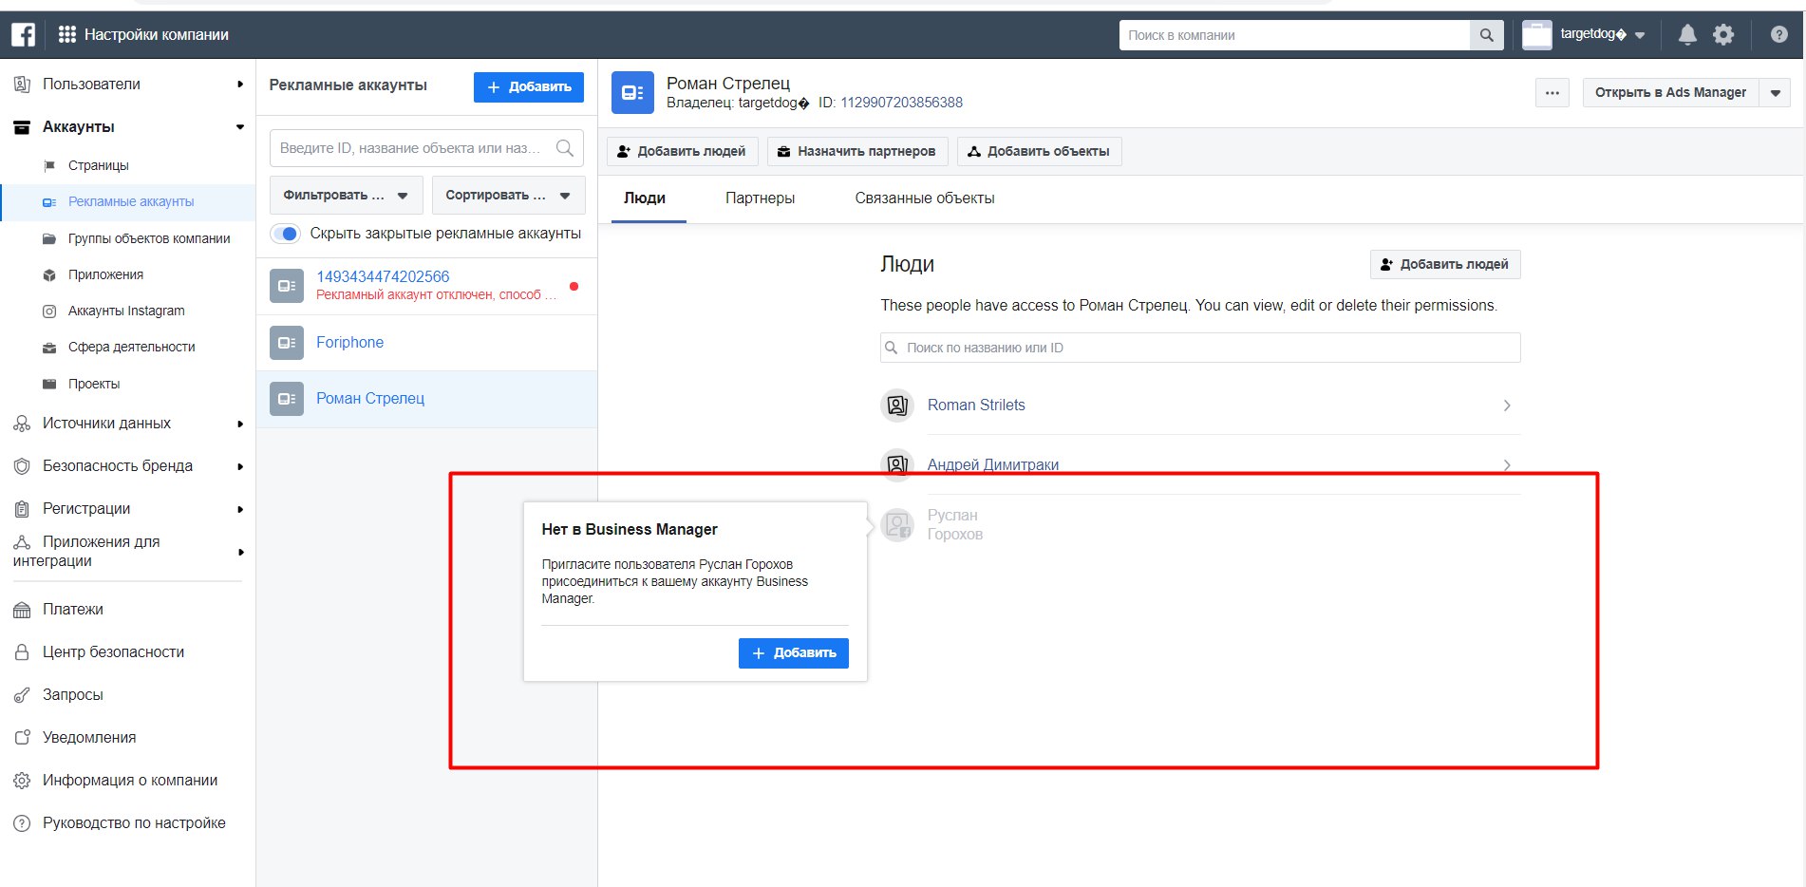This screenshot has width=1806, height=887.
Task: Open the Сортировать dropdown
Action: click(x=508, y=195)
